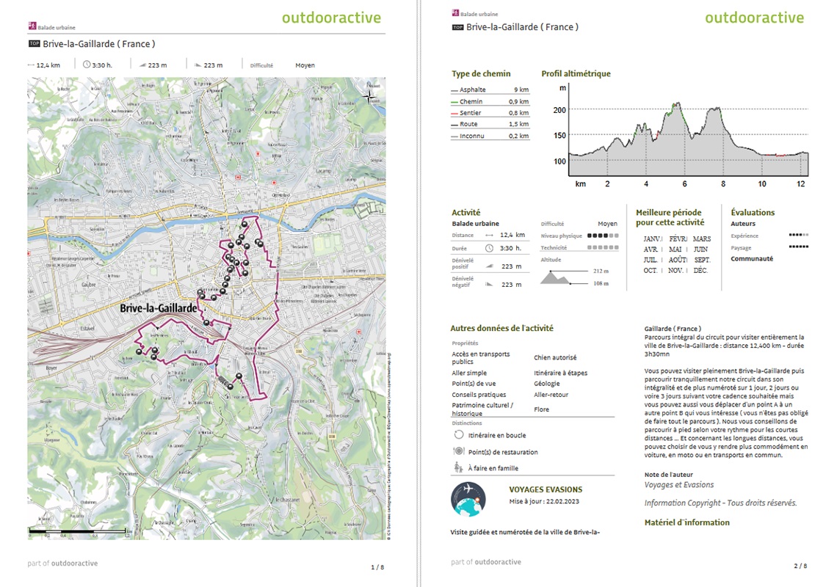
Task: Click the outdooractive logo on page 2
Action: click(x=754, y=18)
